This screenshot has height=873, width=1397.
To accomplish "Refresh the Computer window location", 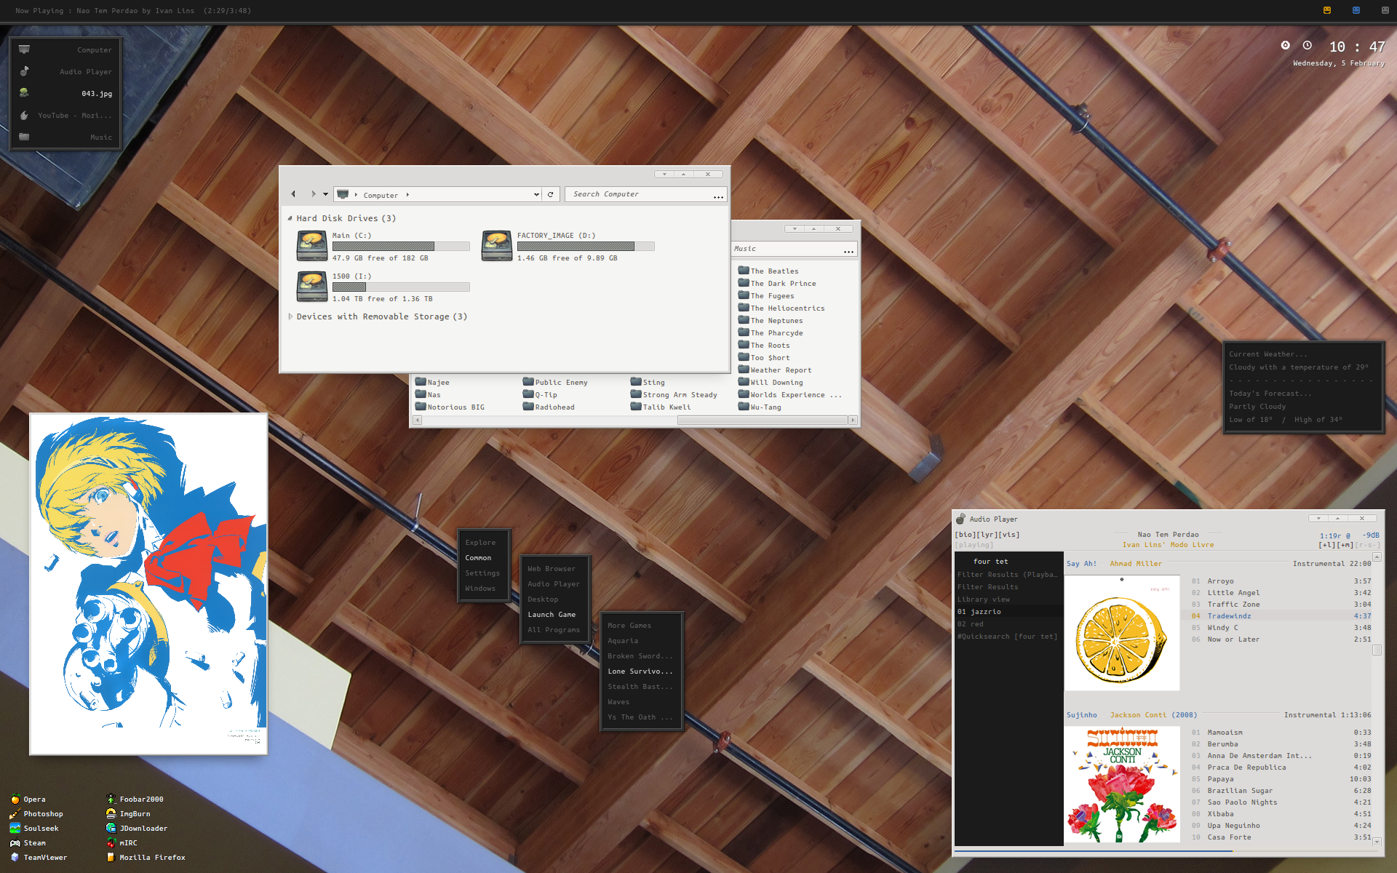I will pyautogui.click(x=551, y=194).
